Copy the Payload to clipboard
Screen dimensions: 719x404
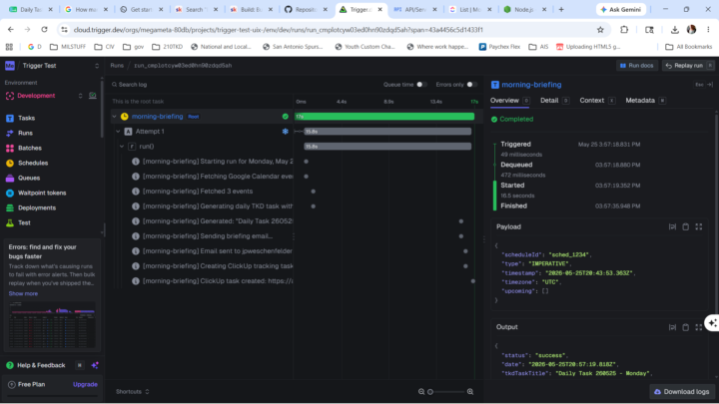tap(685, 226)
